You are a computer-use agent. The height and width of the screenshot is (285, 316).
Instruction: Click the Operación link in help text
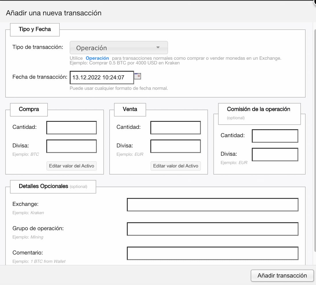97,58
